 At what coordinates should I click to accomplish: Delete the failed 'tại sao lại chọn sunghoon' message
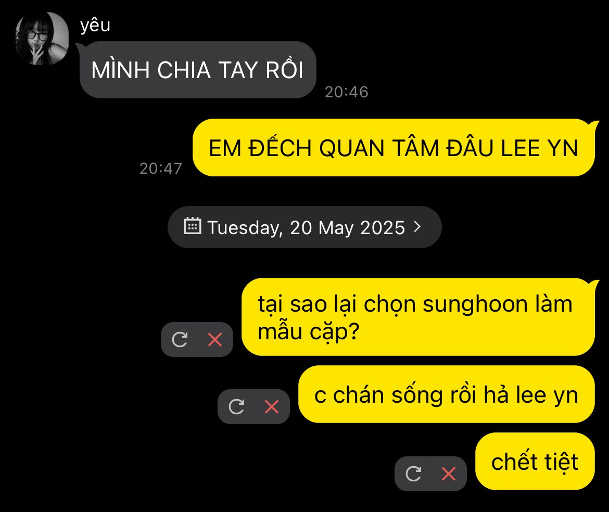click(x=215, y=340)
